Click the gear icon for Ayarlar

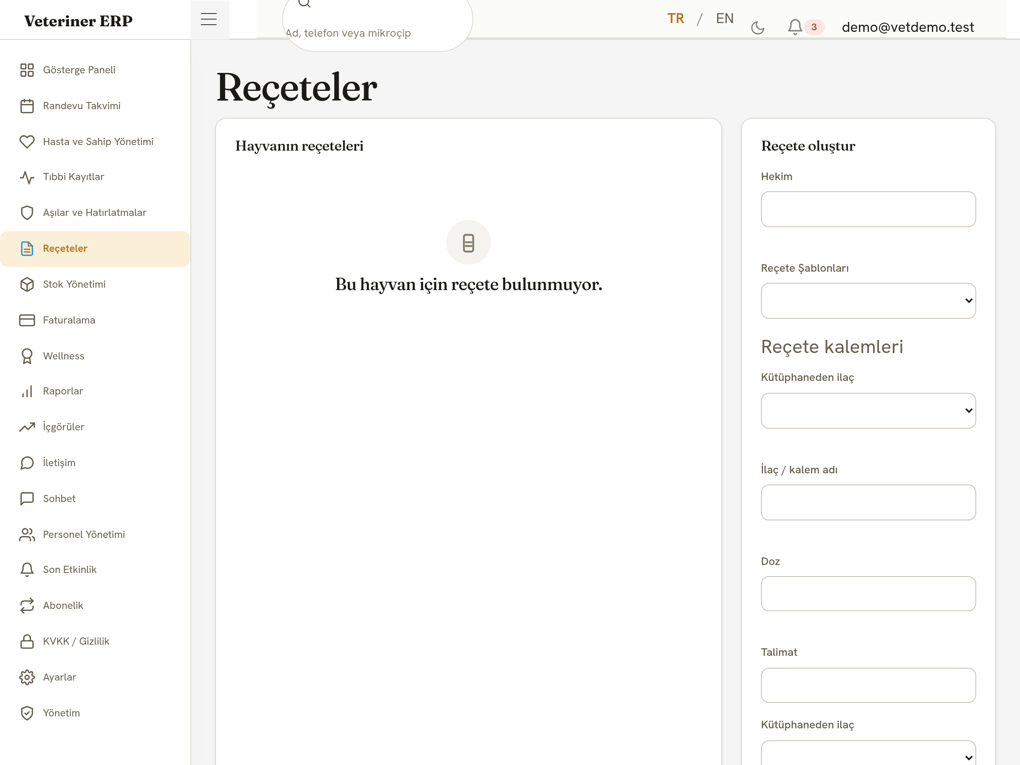pos(27,677)
